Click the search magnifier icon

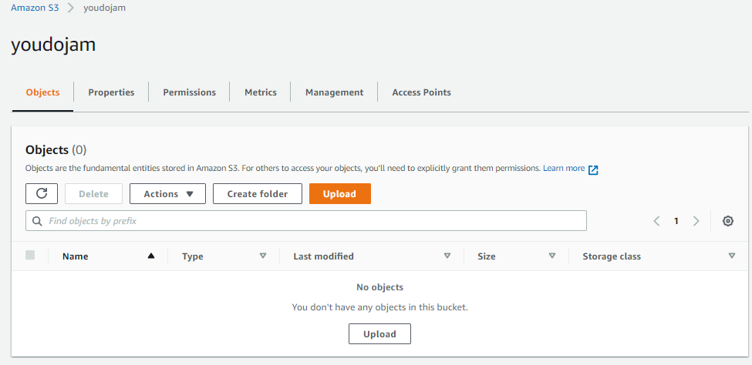37,221
